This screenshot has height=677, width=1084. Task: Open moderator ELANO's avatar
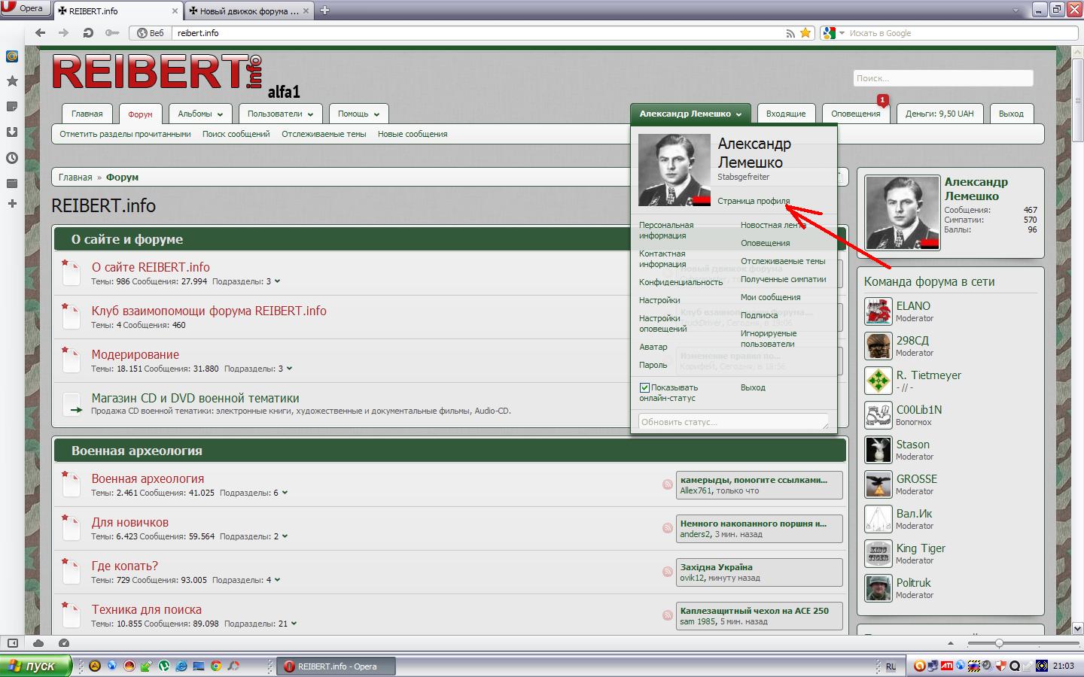click(x=878, y=311)
